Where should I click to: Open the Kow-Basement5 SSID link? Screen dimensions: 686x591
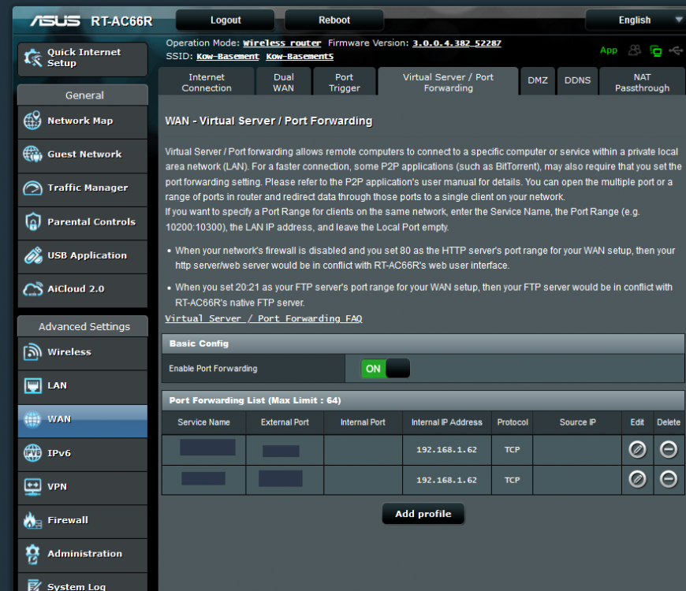coord(300,56)
